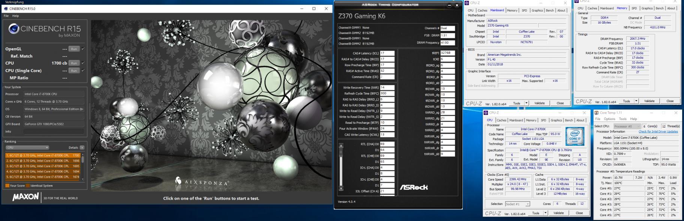684x221 pixels.
Task: Click the Cinebench R15 sphere logo
Action: (14, 29)
